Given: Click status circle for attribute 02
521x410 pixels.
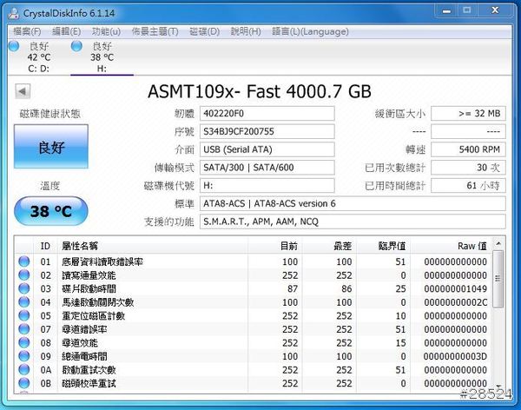Looking at the screenshot, I should coord(24,275).
